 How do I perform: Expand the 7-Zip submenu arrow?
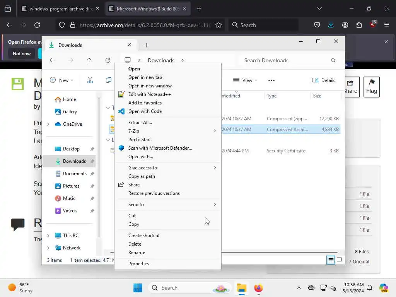pos(215,131)
